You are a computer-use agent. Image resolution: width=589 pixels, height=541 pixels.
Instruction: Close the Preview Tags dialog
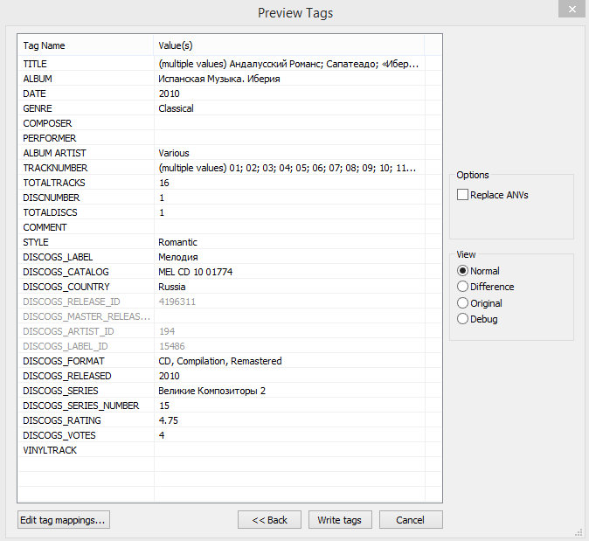coord(571,9)
